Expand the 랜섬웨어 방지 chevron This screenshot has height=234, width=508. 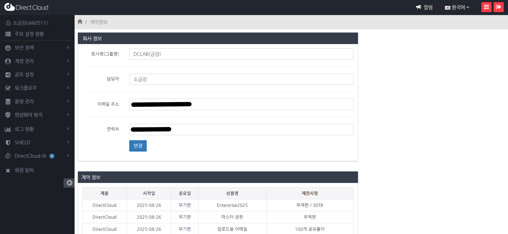[68, 115]
